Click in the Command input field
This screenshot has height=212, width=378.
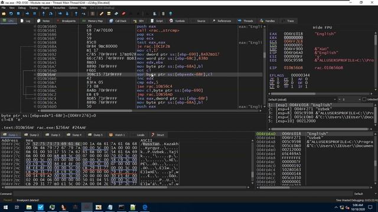click(183, 194)
